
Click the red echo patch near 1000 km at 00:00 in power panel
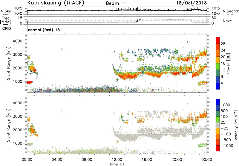[x=30, y=82]
